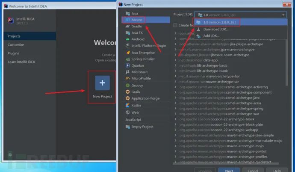Click the Next button
295x172 pixels.
pos(229,170)
